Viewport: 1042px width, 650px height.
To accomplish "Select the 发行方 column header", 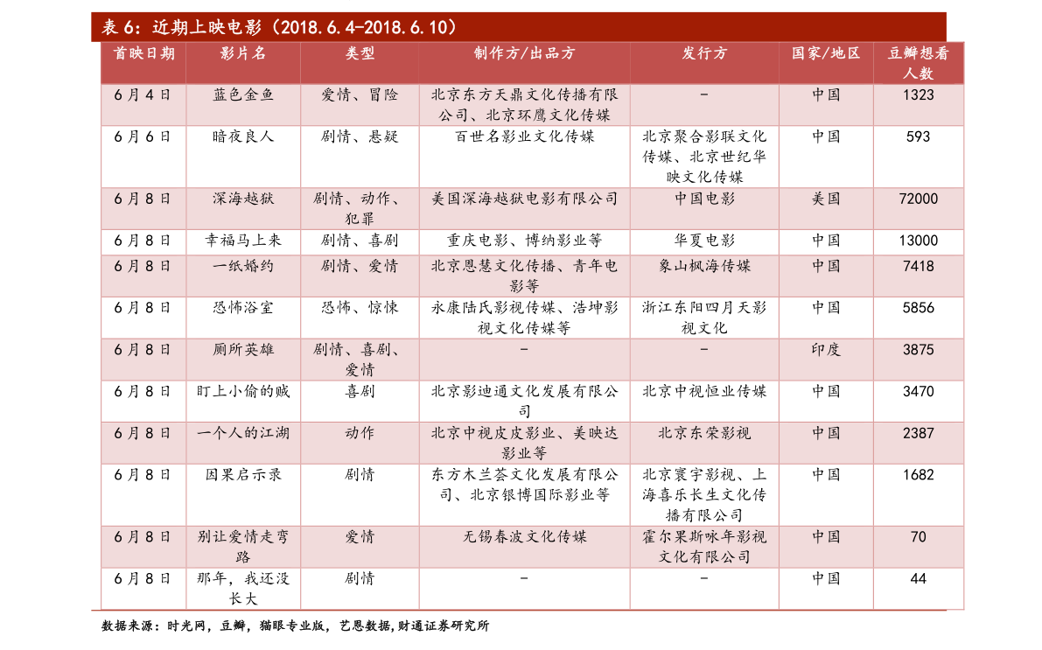I will pyautogui.click(x=704, y=53).
